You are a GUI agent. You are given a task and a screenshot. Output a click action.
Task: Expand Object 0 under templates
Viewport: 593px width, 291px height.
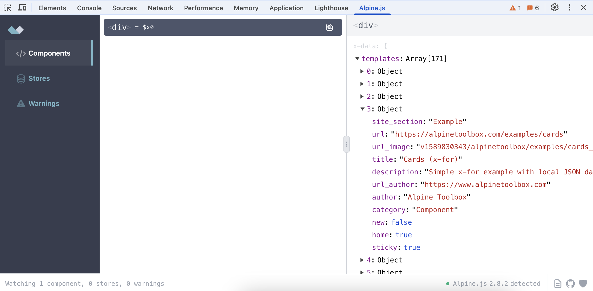point(362,71)
